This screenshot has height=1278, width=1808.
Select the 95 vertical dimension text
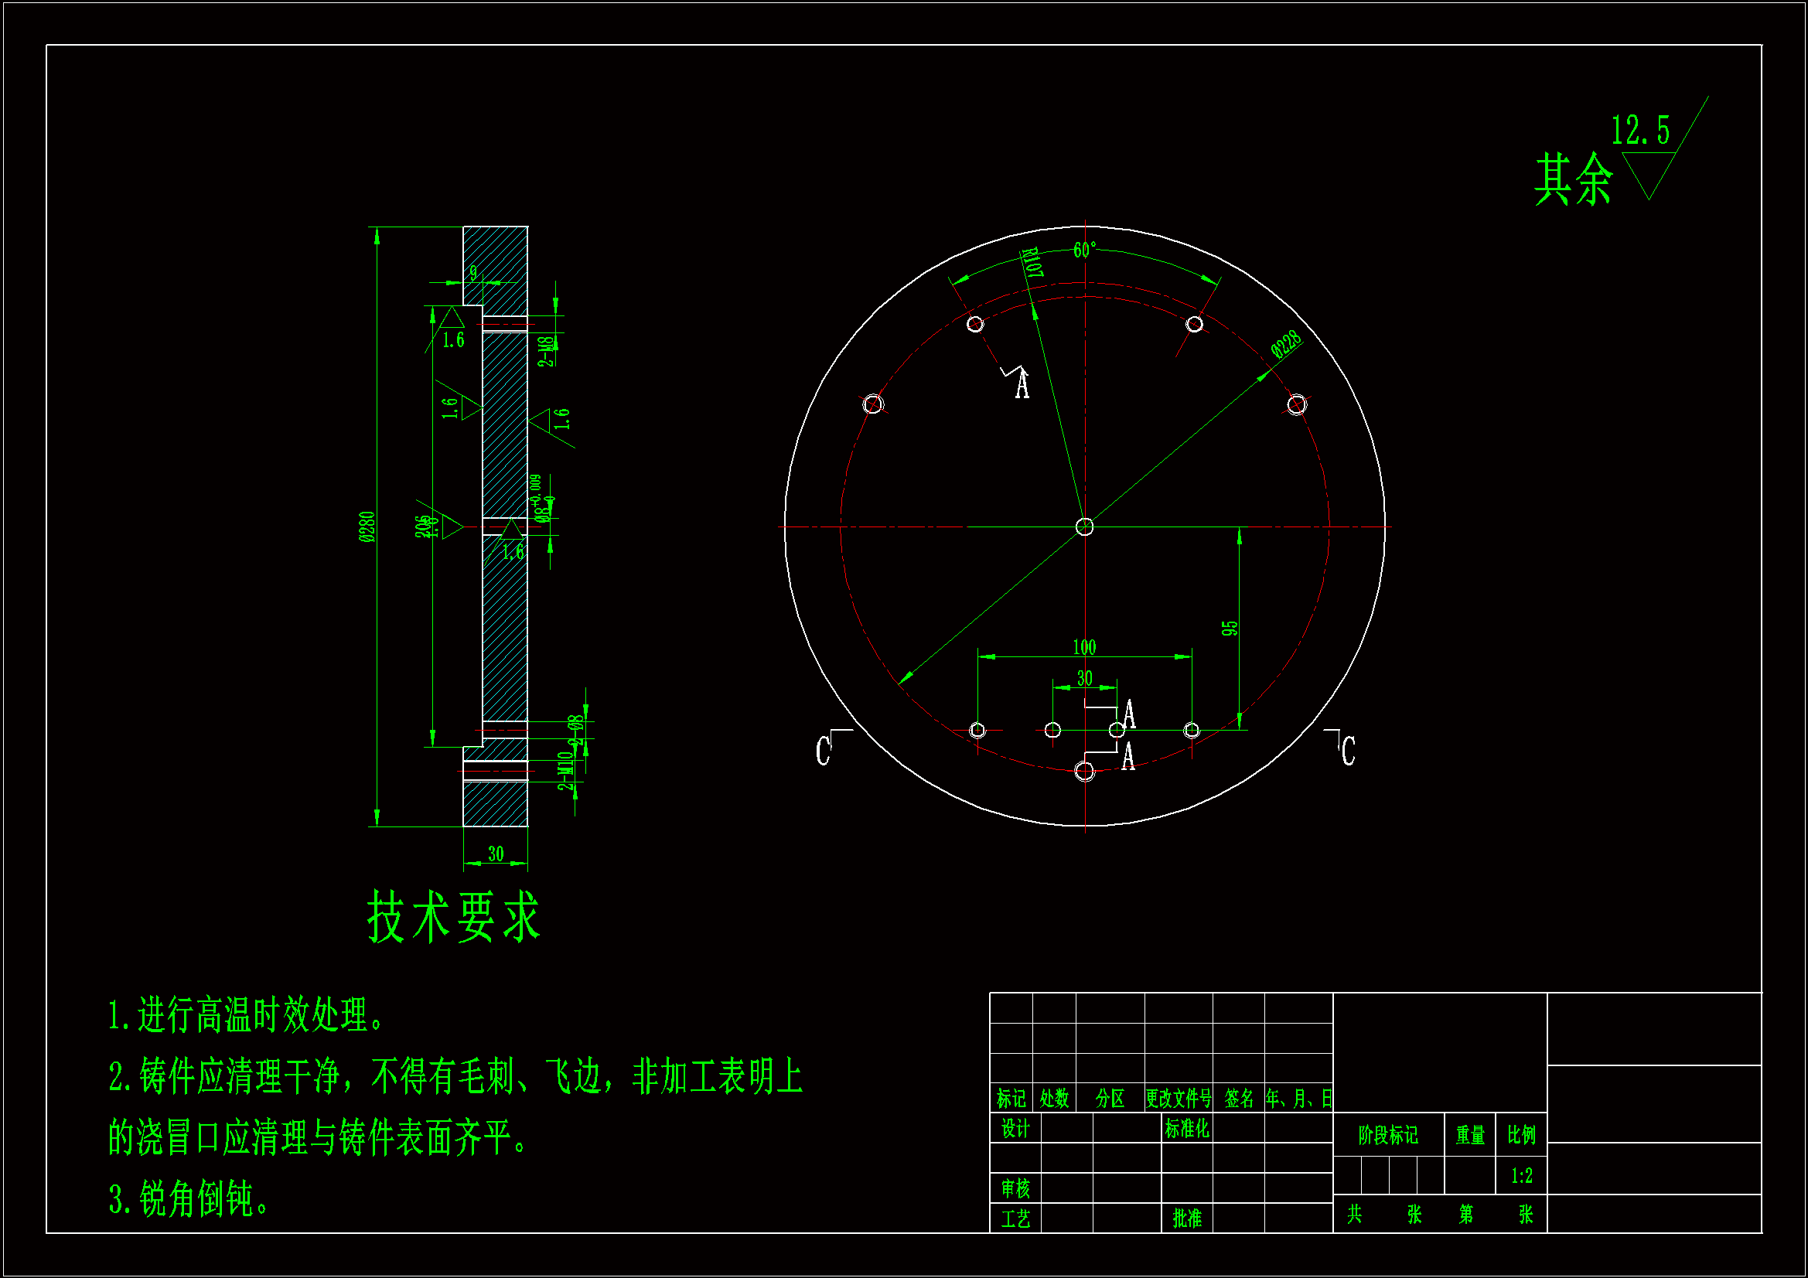(x=1230, y=629)
